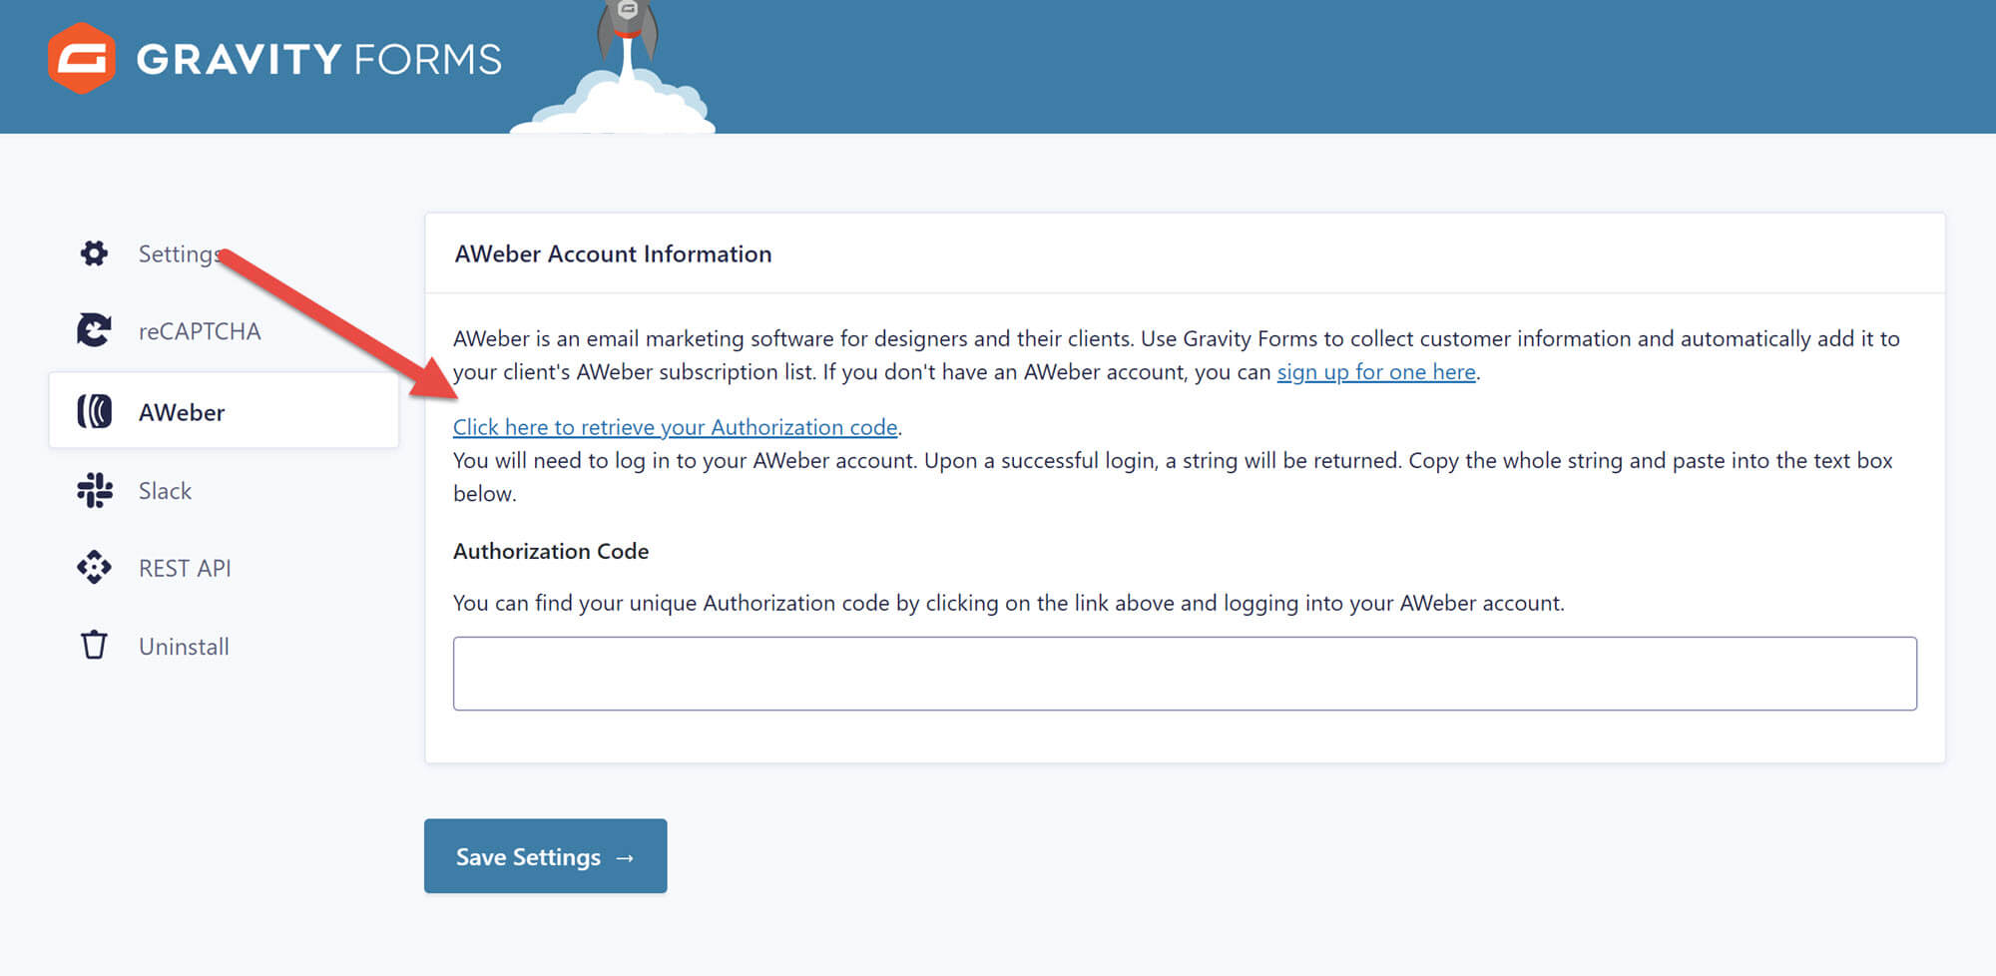Open the reCAPTCHA settings section
1996x976 pixels.
coord(200,331)
